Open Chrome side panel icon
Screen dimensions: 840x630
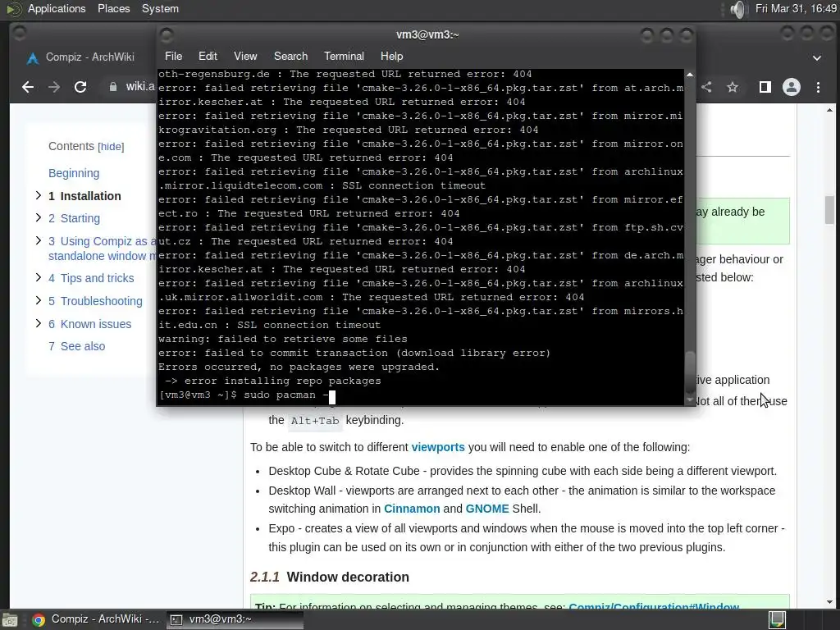pos(765,87)
